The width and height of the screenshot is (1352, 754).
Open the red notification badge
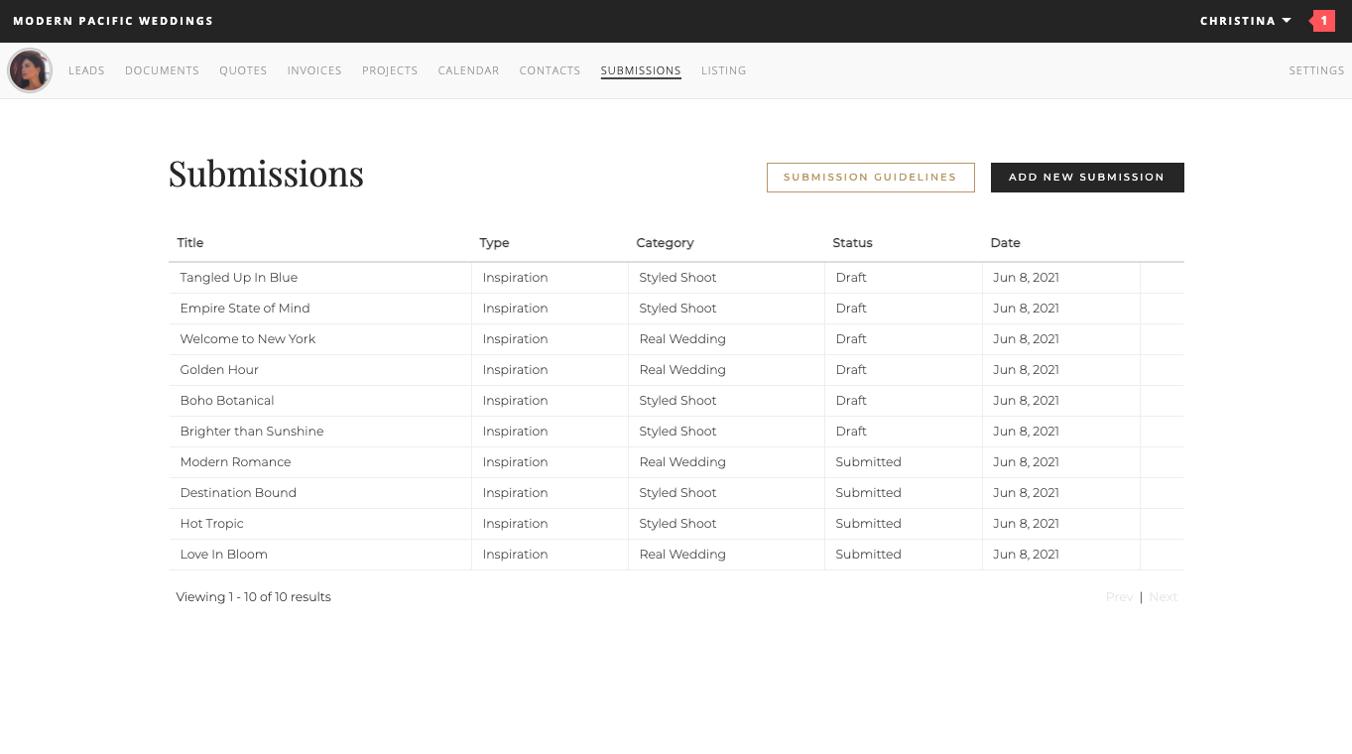(x=1323, y=21)
